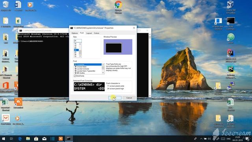Click the Window Preview thumbnail
The image size is (252, 142).
coord(118,47)
